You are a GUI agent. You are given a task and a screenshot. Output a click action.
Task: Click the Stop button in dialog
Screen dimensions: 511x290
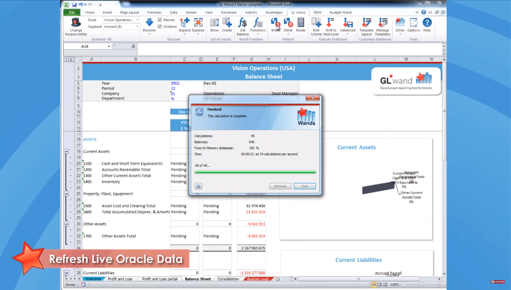304,186
